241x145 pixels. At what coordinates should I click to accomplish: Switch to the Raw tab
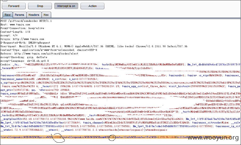pos(8,15)
